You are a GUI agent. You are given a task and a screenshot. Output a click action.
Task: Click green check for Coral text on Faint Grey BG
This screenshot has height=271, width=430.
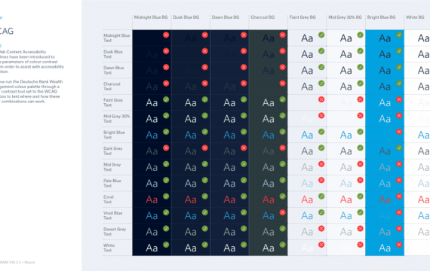coord(321,196)
